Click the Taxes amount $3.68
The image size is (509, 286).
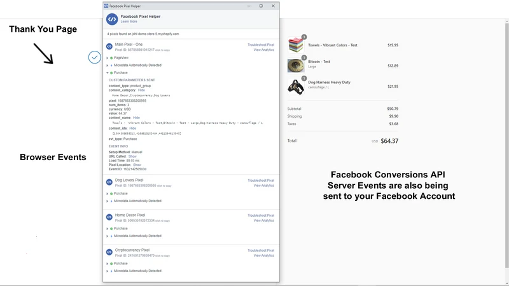pos(394,124)
